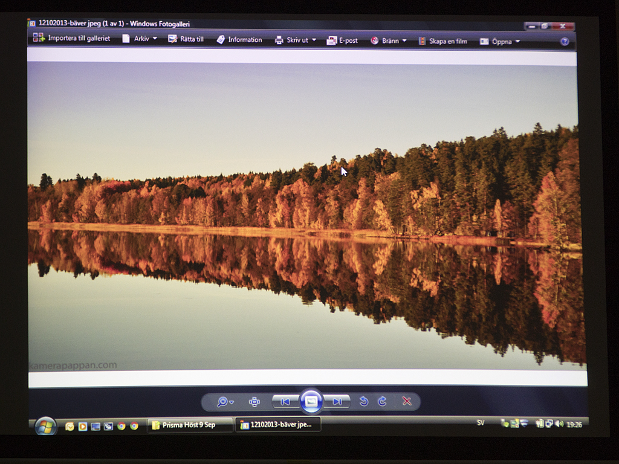
Task: Click the disc icon beside Bränn
Action: 375,40
